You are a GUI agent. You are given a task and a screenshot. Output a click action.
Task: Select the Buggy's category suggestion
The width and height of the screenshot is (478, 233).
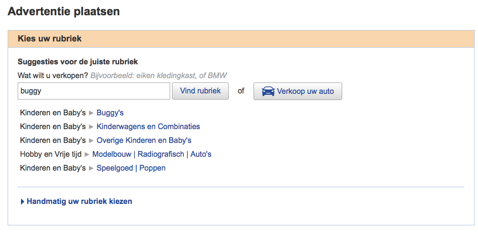(x=110, y=113)
